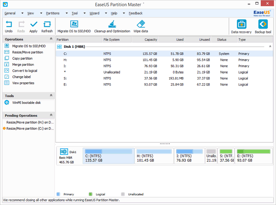
Task: Collapse the Disk 1 (MBR) group
Action: pyautogui.click(x=270, y=46)
